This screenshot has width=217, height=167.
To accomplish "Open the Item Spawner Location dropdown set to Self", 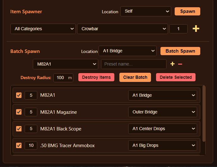I will 146,11.
